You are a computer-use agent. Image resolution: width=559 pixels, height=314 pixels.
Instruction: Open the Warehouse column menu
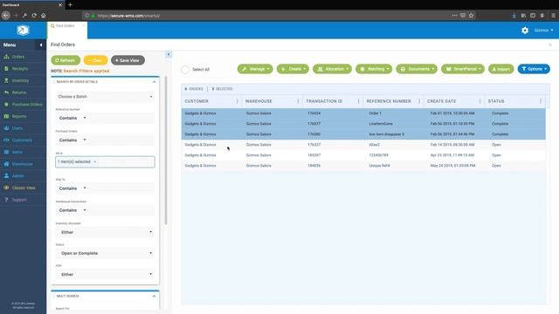(x=298, y=101)
